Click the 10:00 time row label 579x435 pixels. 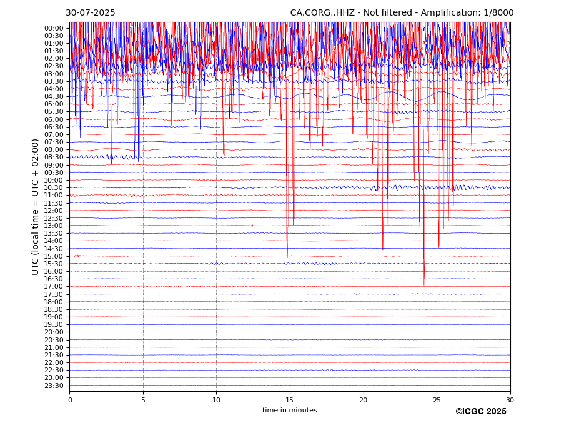[54, 181]
